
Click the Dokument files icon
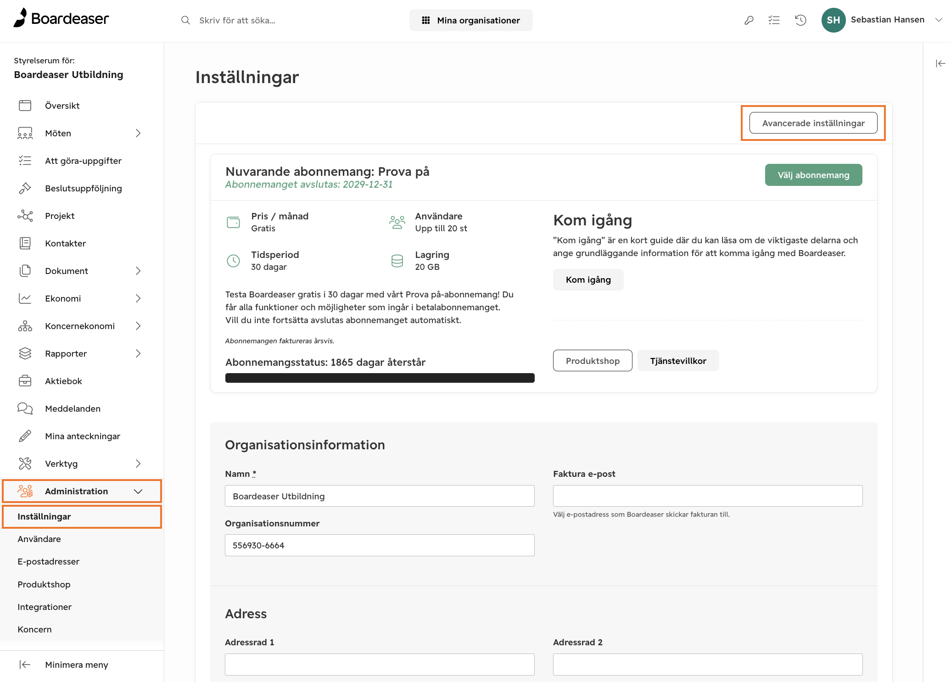pos(25,271)
